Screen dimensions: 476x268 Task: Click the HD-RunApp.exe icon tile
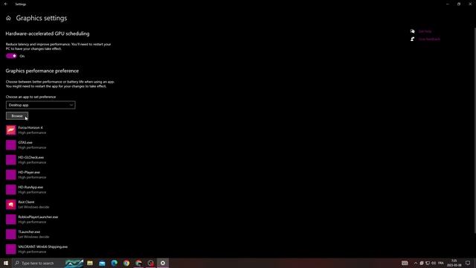[11, 190]
